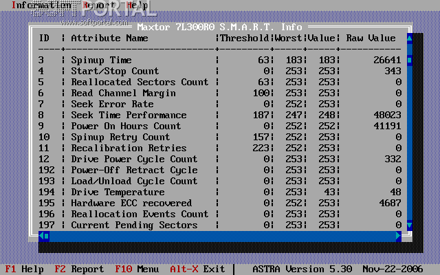Click raw value 4687
This screenshot has height=275, width=440.
click(x=390, y=203)
